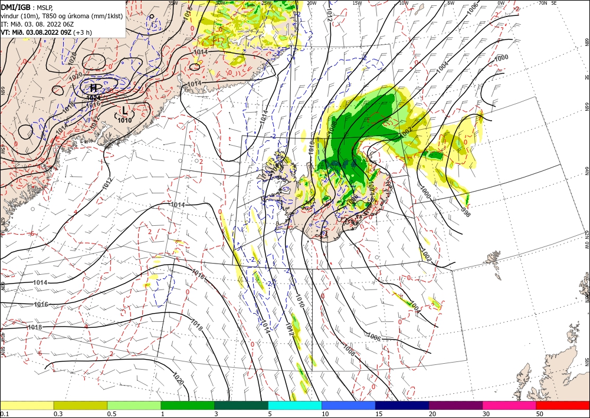The height and width of the screenshot is (418, 590).
Task: Click the olive 0.3–0.5 mm legend swatch
Action: (80, 405)
